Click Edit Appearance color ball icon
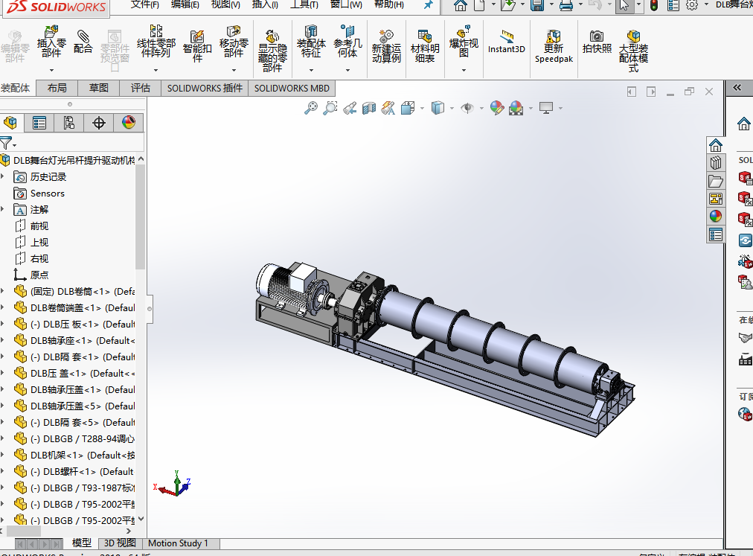753x556 pixels. coord(496,108)
